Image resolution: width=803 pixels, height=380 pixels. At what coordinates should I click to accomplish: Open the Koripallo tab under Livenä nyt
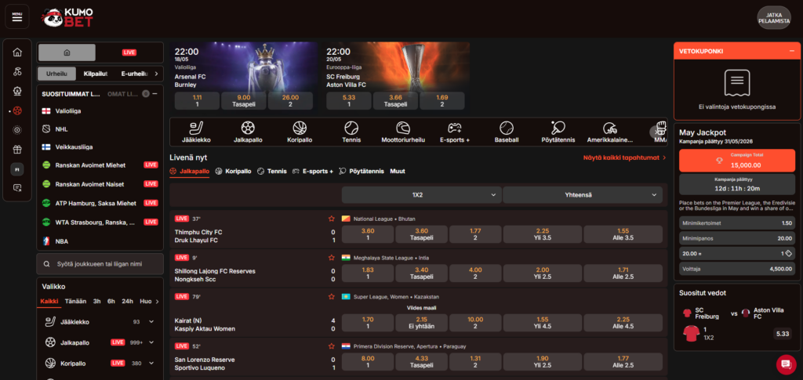[234, 172]
